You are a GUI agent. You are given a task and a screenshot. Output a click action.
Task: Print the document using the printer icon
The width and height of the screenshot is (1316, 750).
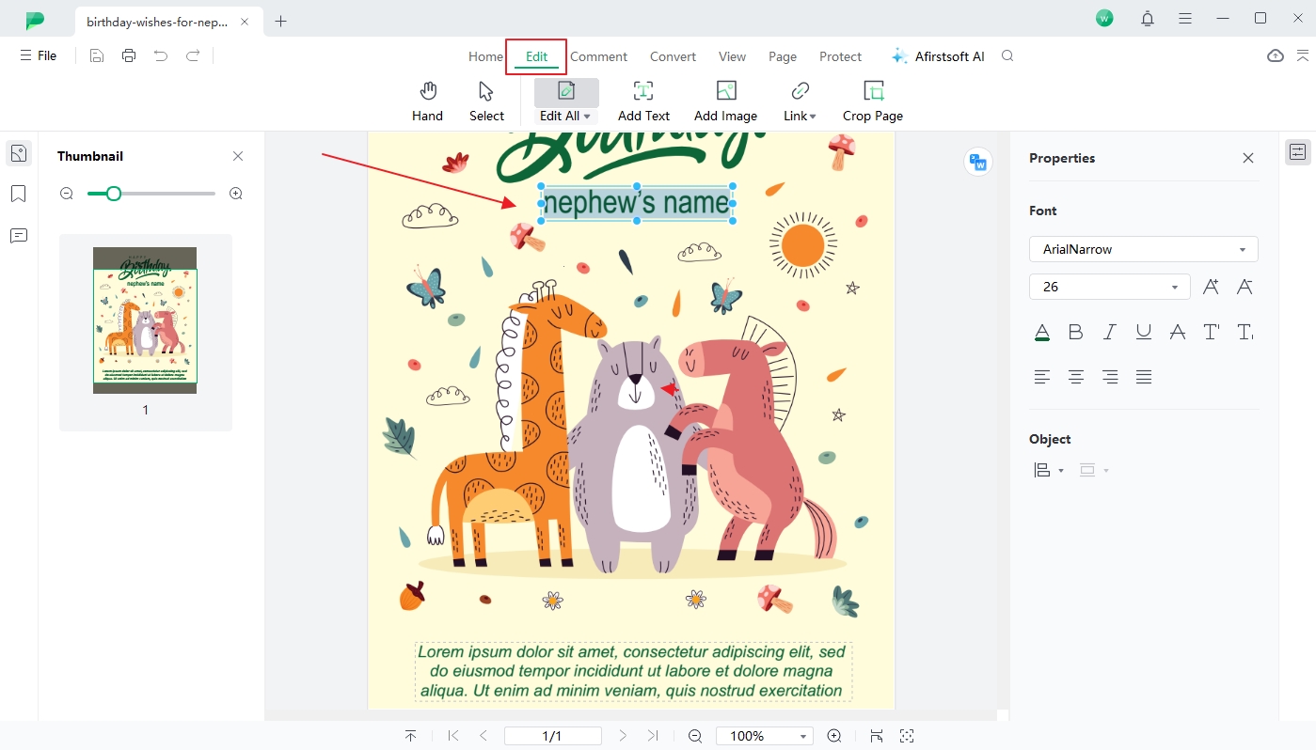[x=129, y=56]
